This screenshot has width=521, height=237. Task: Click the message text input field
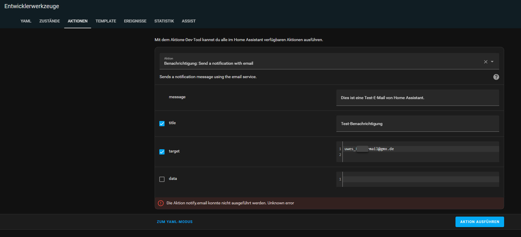(x=417, y=98)
